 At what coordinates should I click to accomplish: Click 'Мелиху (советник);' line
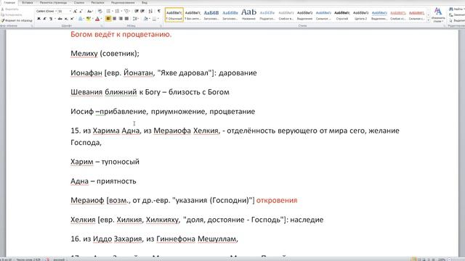click(105, 54)
